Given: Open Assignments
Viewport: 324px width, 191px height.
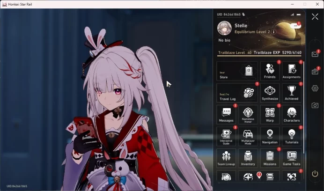Looking at the screenshot, I should click(292, 71).
